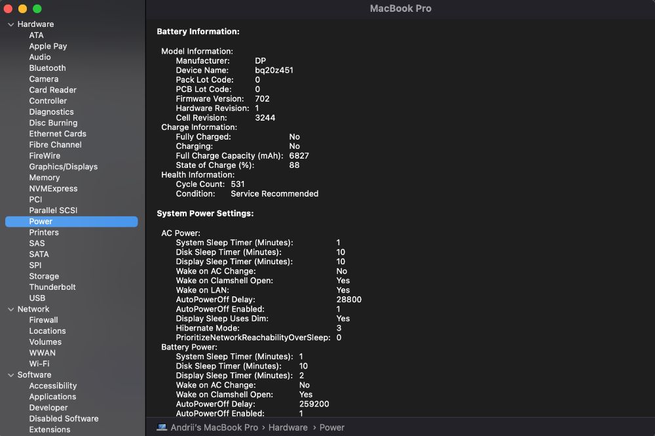Image resolution: width=655 pixels, height=436 pixels.
Task: Select WWAN in the sidebar
Action: tap(42, 353)
